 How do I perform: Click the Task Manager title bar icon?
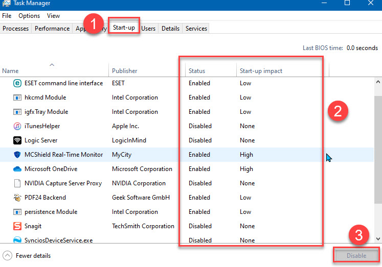(x=6, y=3)
